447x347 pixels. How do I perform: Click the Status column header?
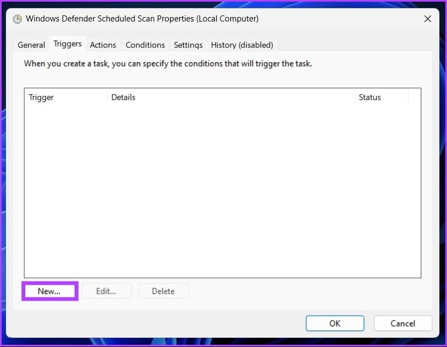pyautogui.click(x=382, y=97)
